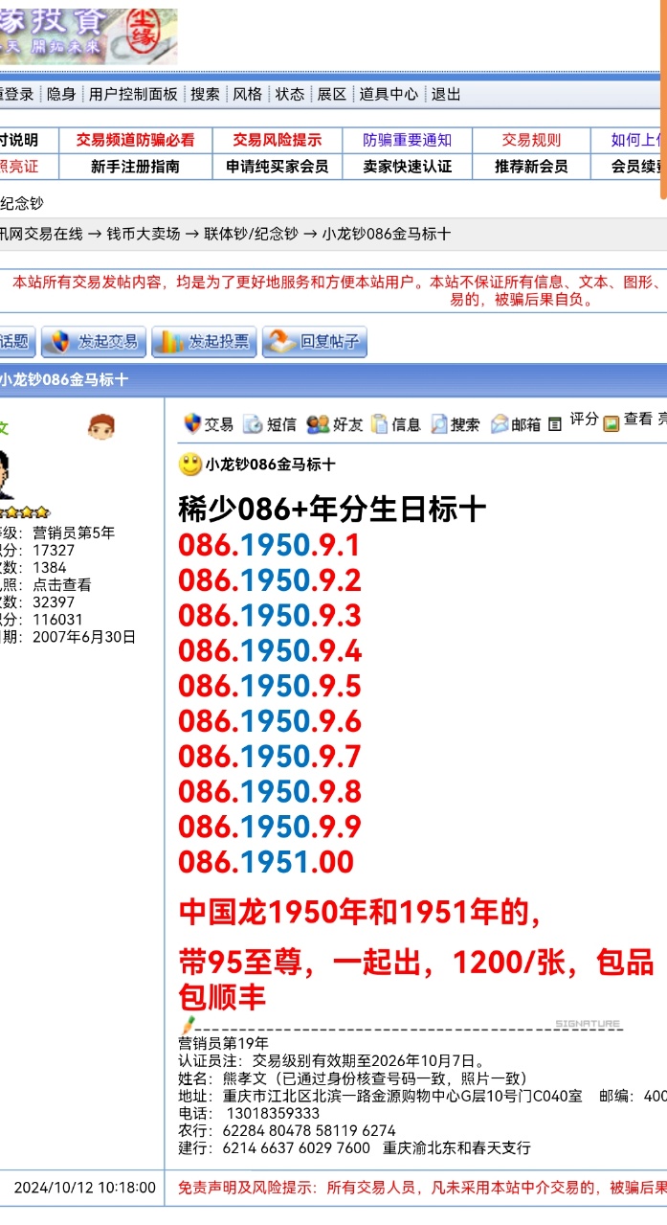The height and width of the screenshot is (1225, 667).
Task: Open 道具中心 in top menu
Action: 389,94
